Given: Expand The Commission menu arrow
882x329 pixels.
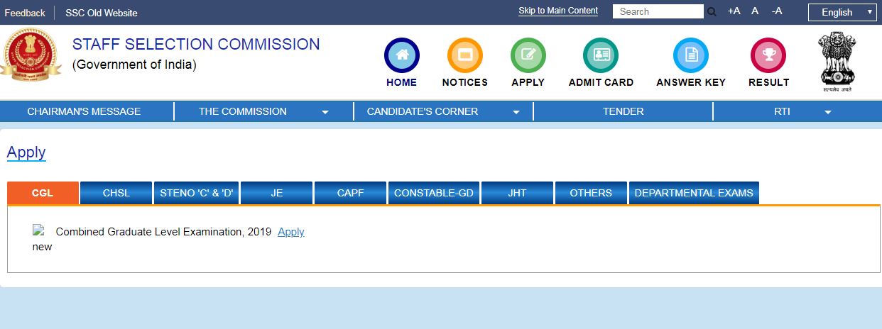Looking at the screenshot, I should 325,112.
